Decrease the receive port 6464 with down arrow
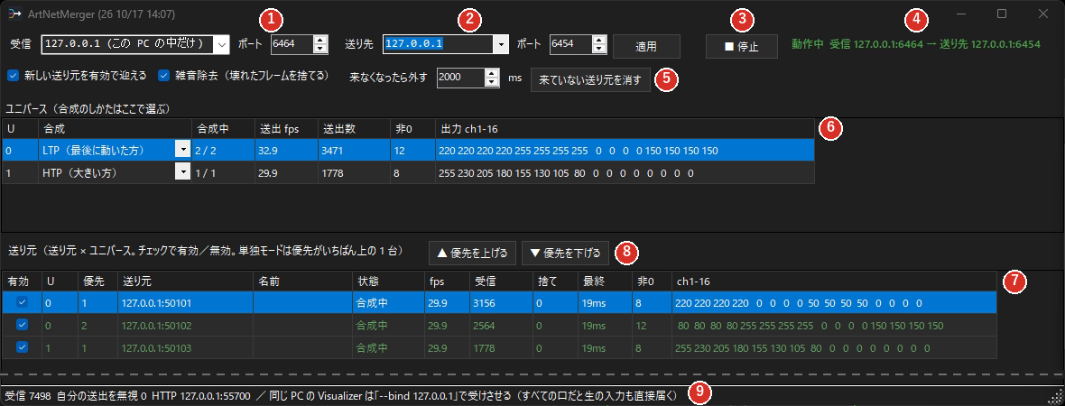The height and width of the screenshot is (406, 1065). click(x=319, y=49)
